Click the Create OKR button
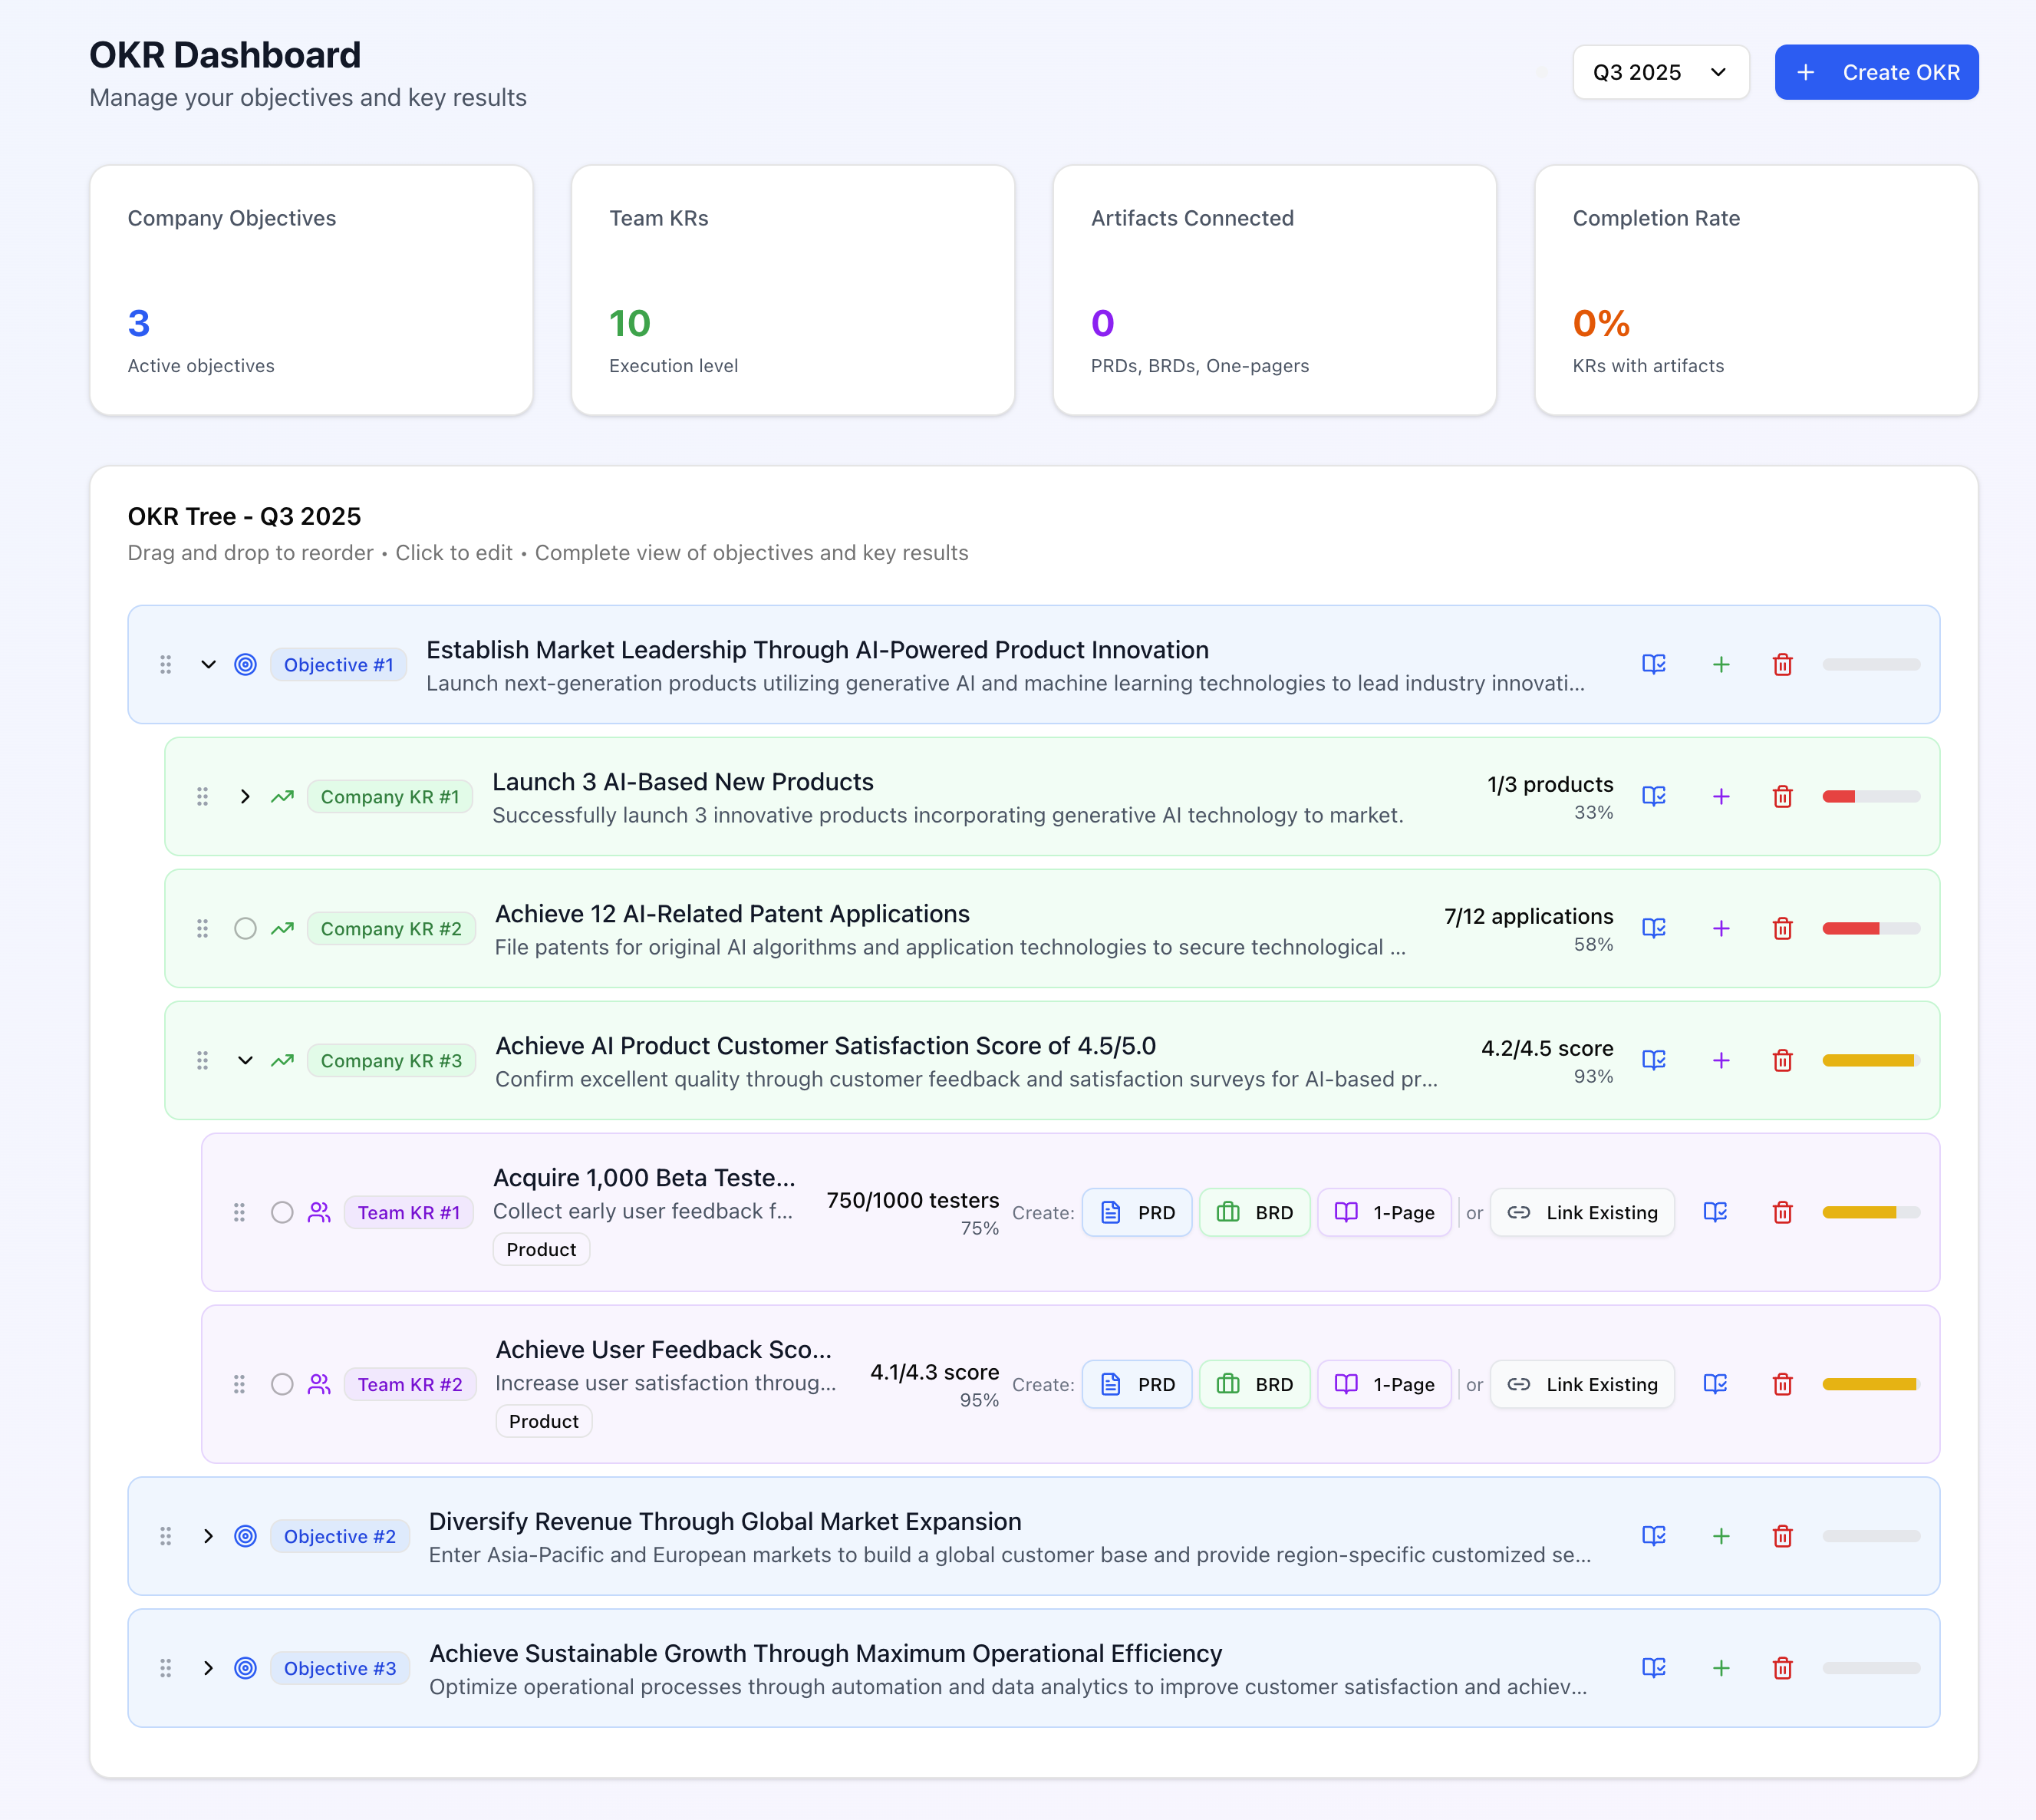The image size is (2036, 1820). point(1876,72)
